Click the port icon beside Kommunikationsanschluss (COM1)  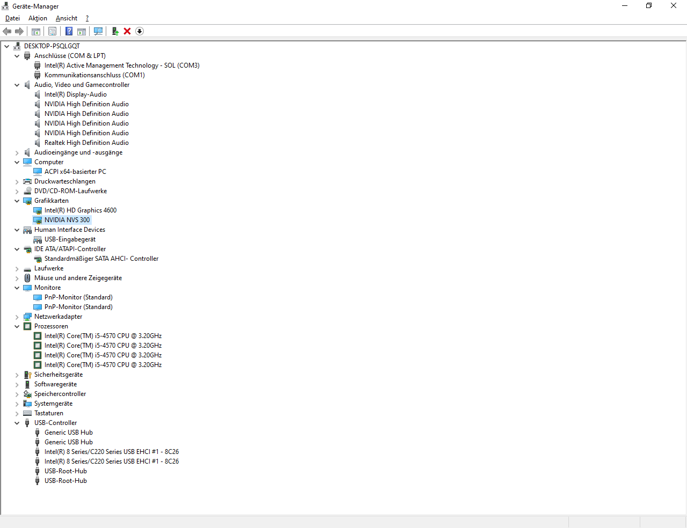tap(38, 75)
